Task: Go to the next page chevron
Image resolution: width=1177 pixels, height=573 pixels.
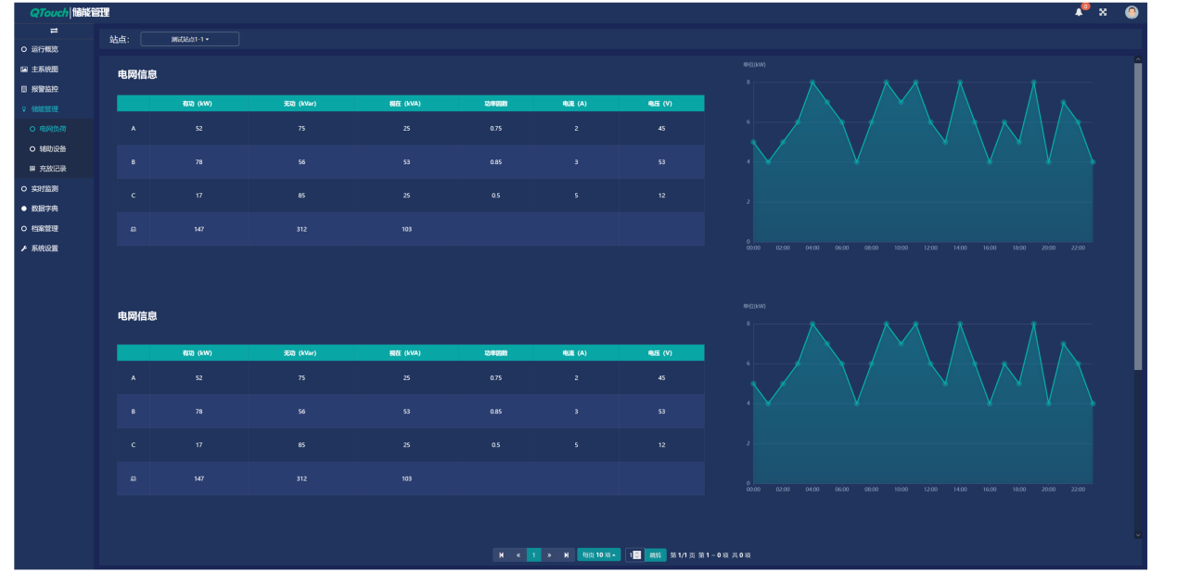Action: (549, 554)
